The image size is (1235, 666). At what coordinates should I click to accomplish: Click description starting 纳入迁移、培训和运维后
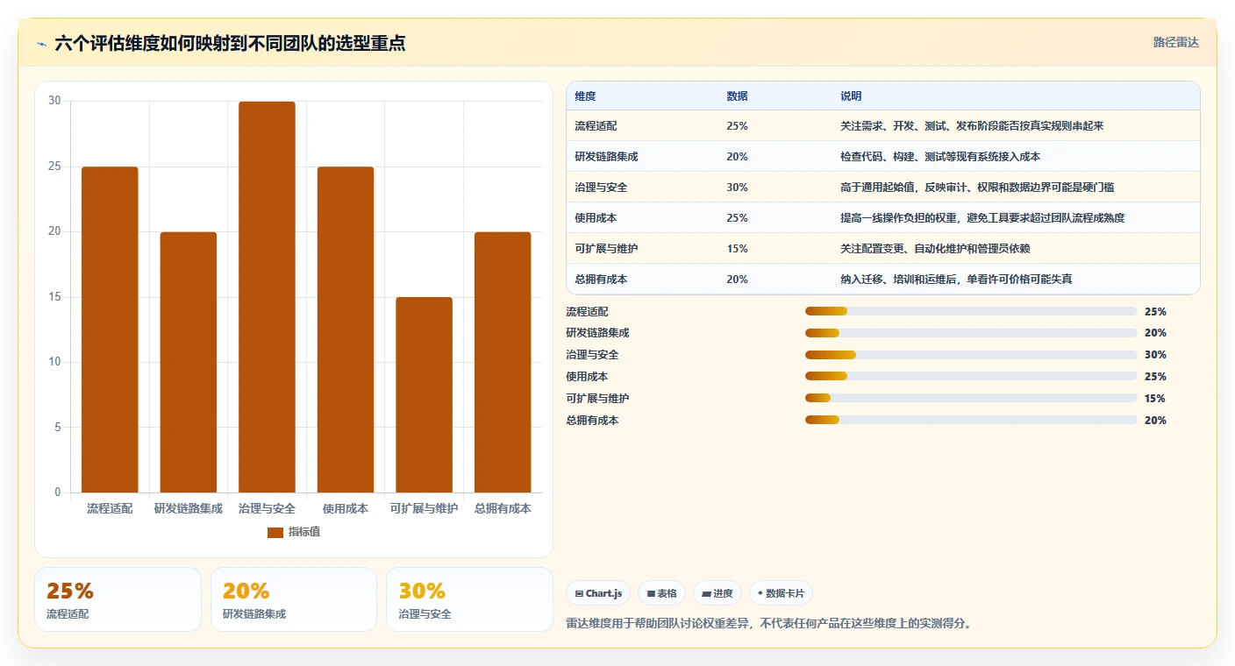tap(956, 280)
